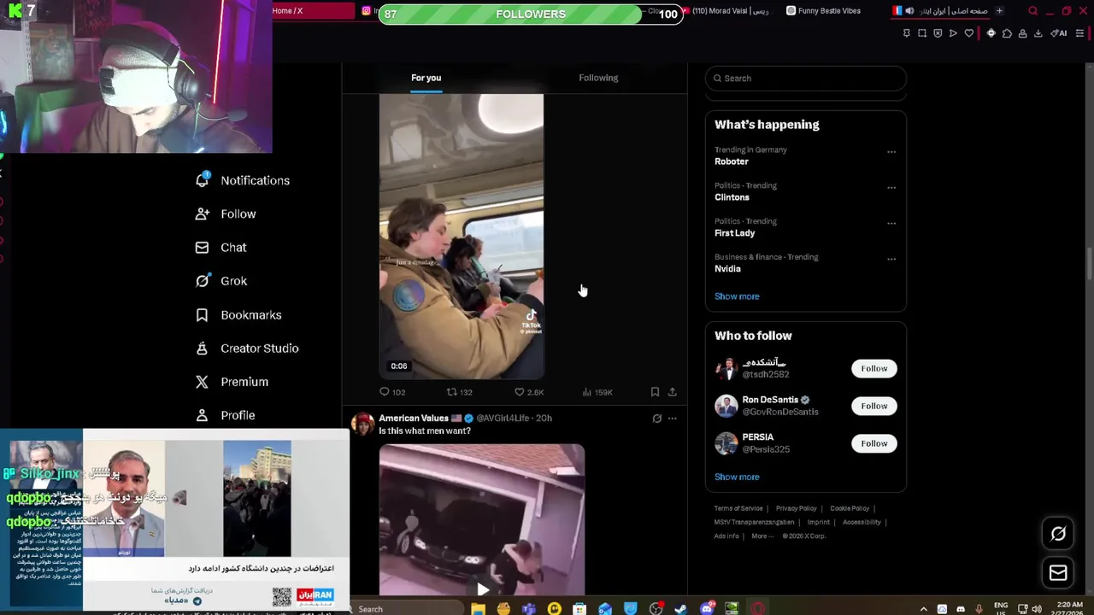Viewport: 1094px width, 615px height.
Task: Open Steam from the taskbar
Action: [x=681, y=609]
